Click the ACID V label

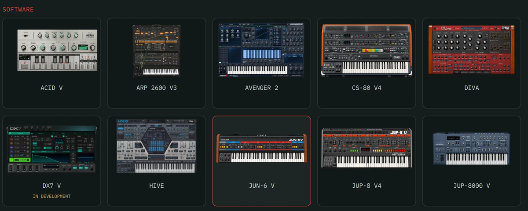tap(51, 88)
